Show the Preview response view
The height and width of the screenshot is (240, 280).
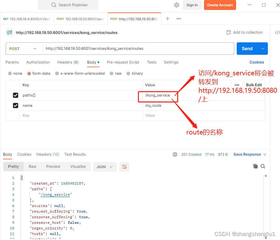[53, 167]
